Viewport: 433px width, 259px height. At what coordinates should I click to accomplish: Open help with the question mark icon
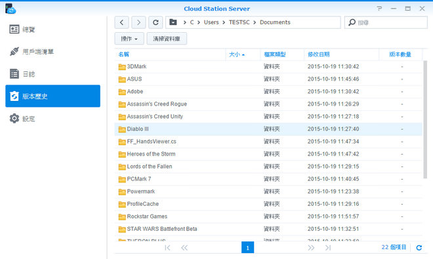[x=379, y=9]
